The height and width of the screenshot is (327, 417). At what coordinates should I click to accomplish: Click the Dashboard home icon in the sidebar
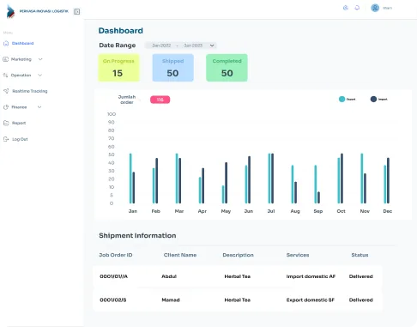[6, 43]
